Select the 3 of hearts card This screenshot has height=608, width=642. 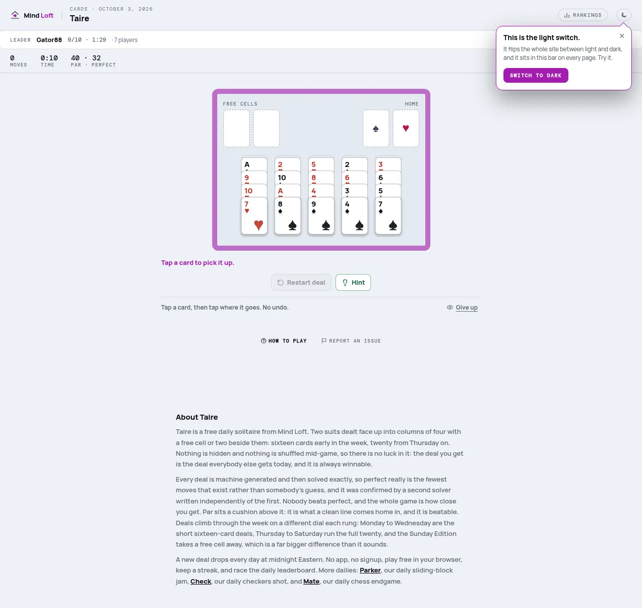tap(388, 164)
